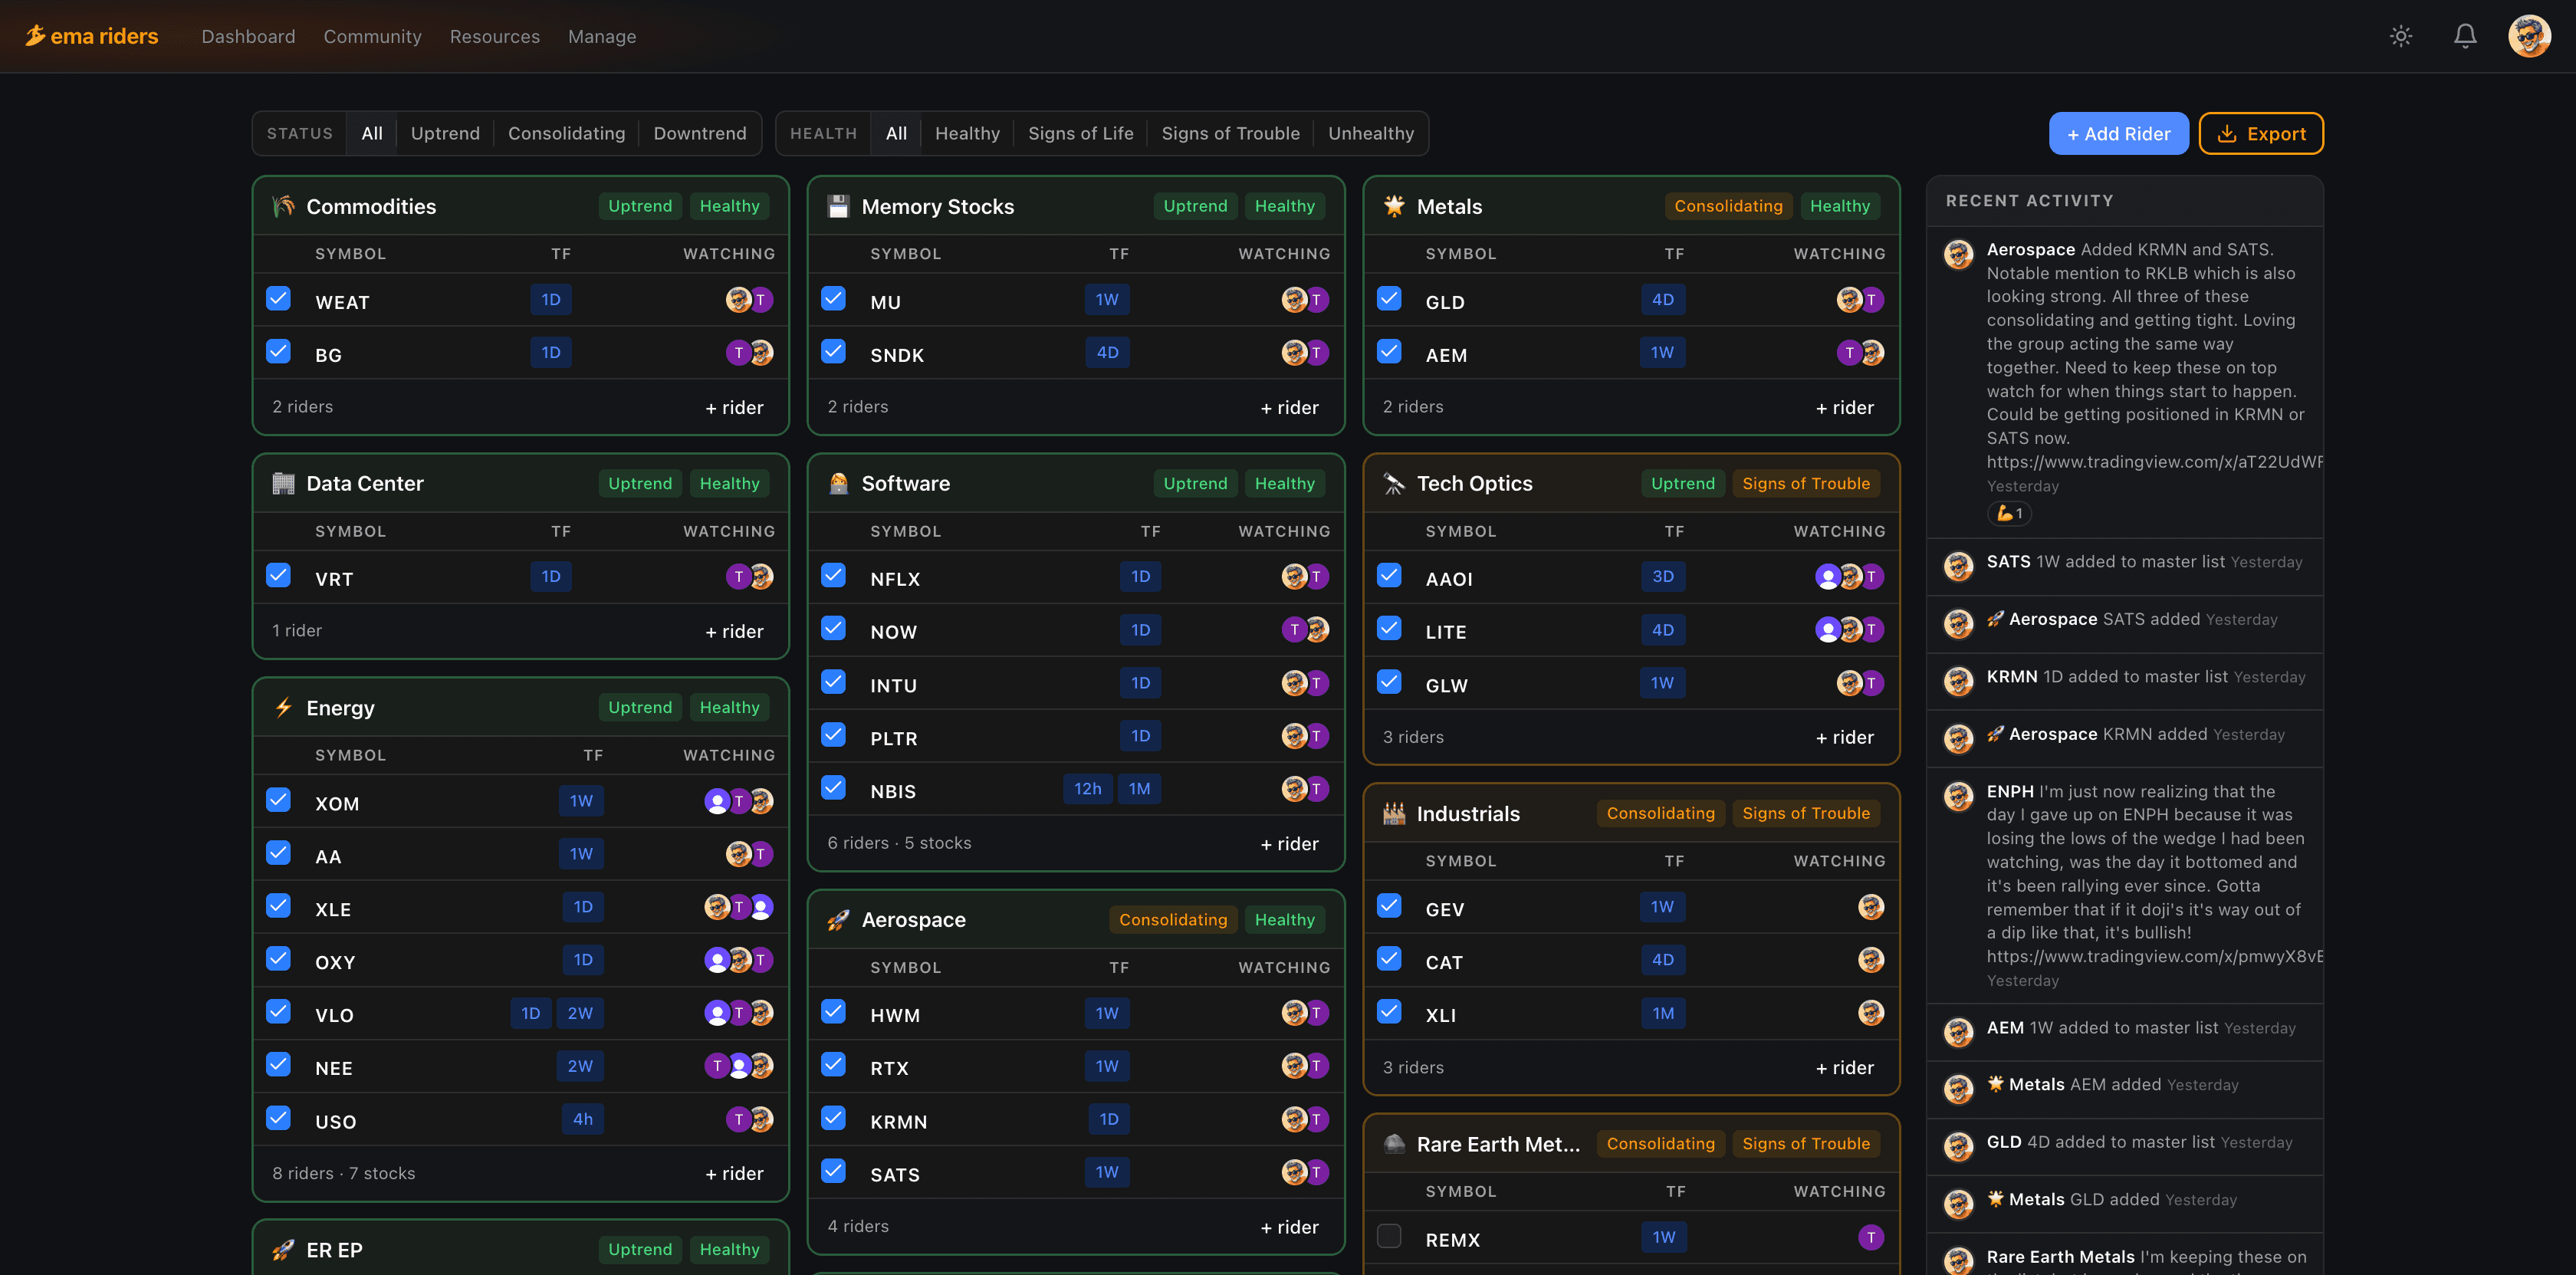Open the notifications bell
The width and height of the screenshot is (2576, 1275).
(2464, 36)
